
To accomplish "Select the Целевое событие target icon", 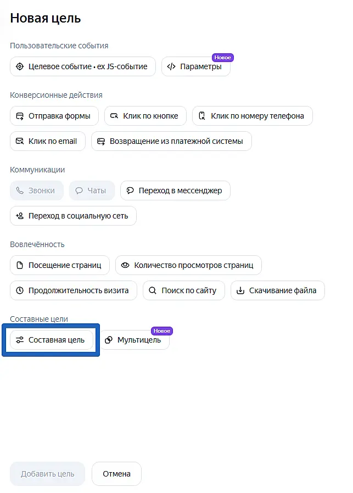I will 20,66.
